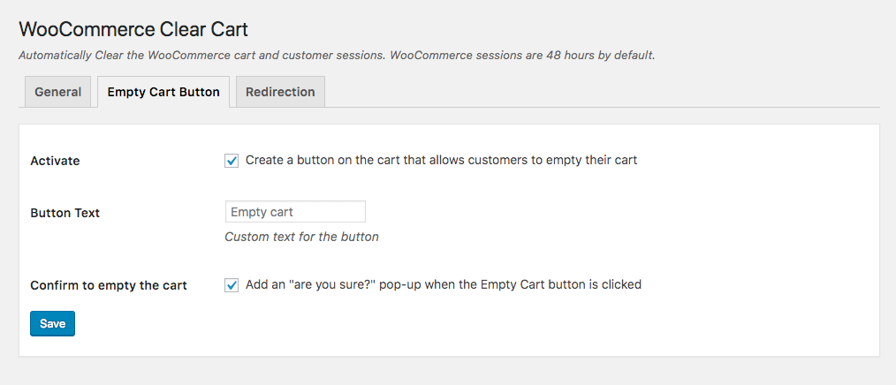This screenshot has height=385, width=896.
Task: Click the blue checkmark beside 'Create a button'
Action: (232, 161)
